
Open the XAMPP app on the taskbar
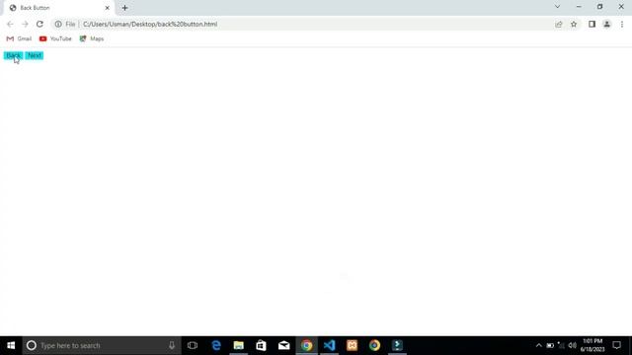(x=352, y=345)
